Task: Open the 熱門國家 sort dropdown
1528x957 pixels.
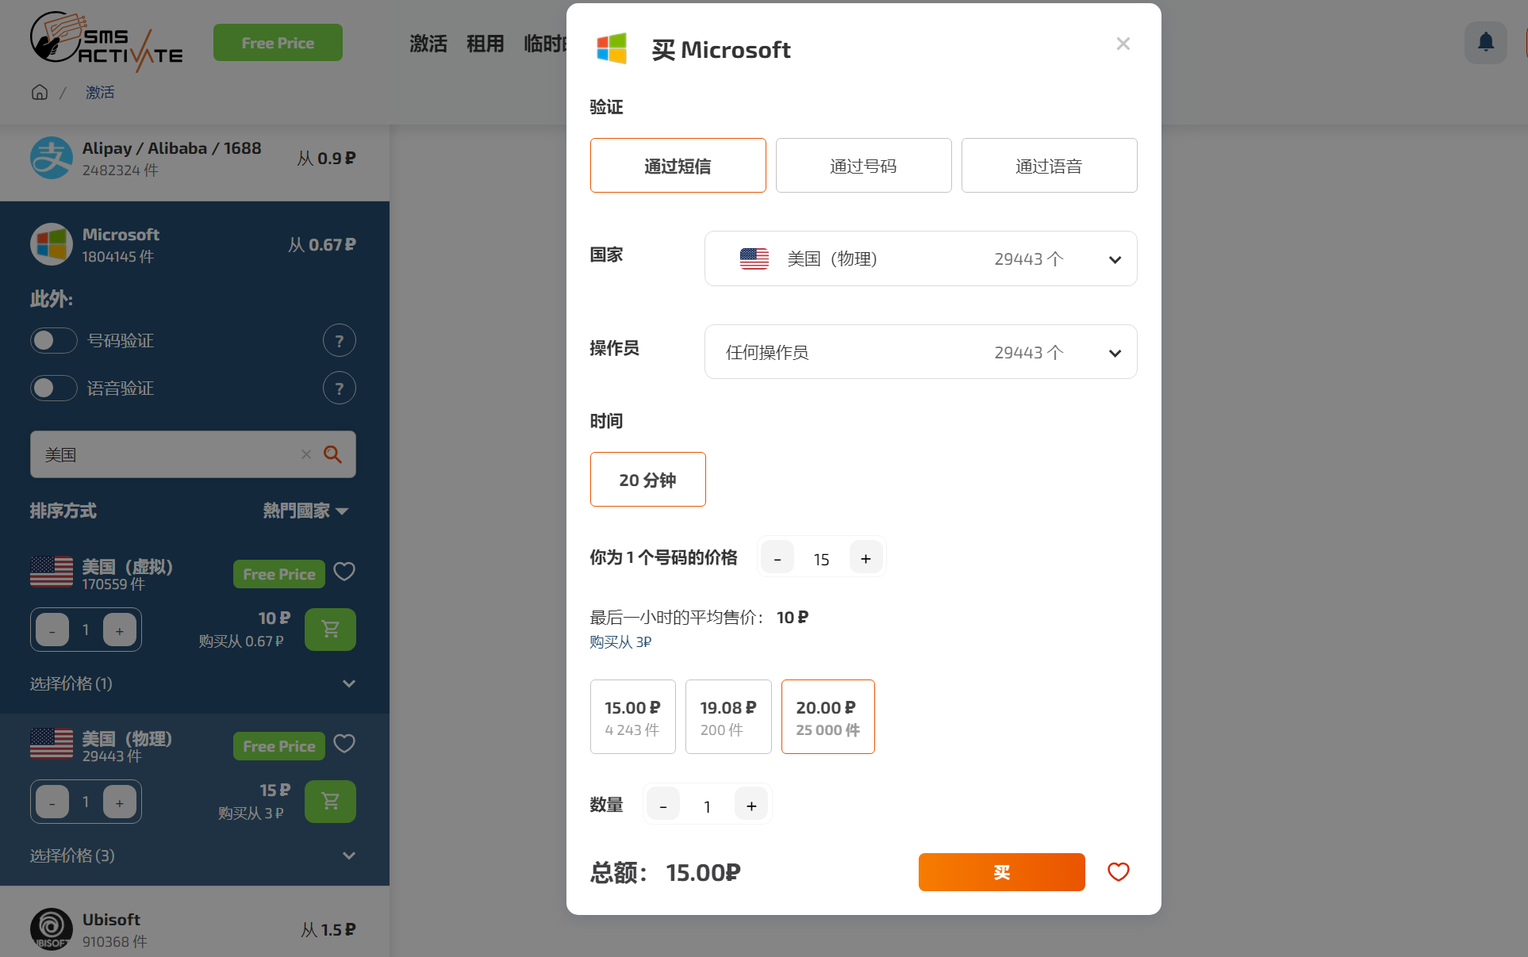Action: [x=306, y=511]
